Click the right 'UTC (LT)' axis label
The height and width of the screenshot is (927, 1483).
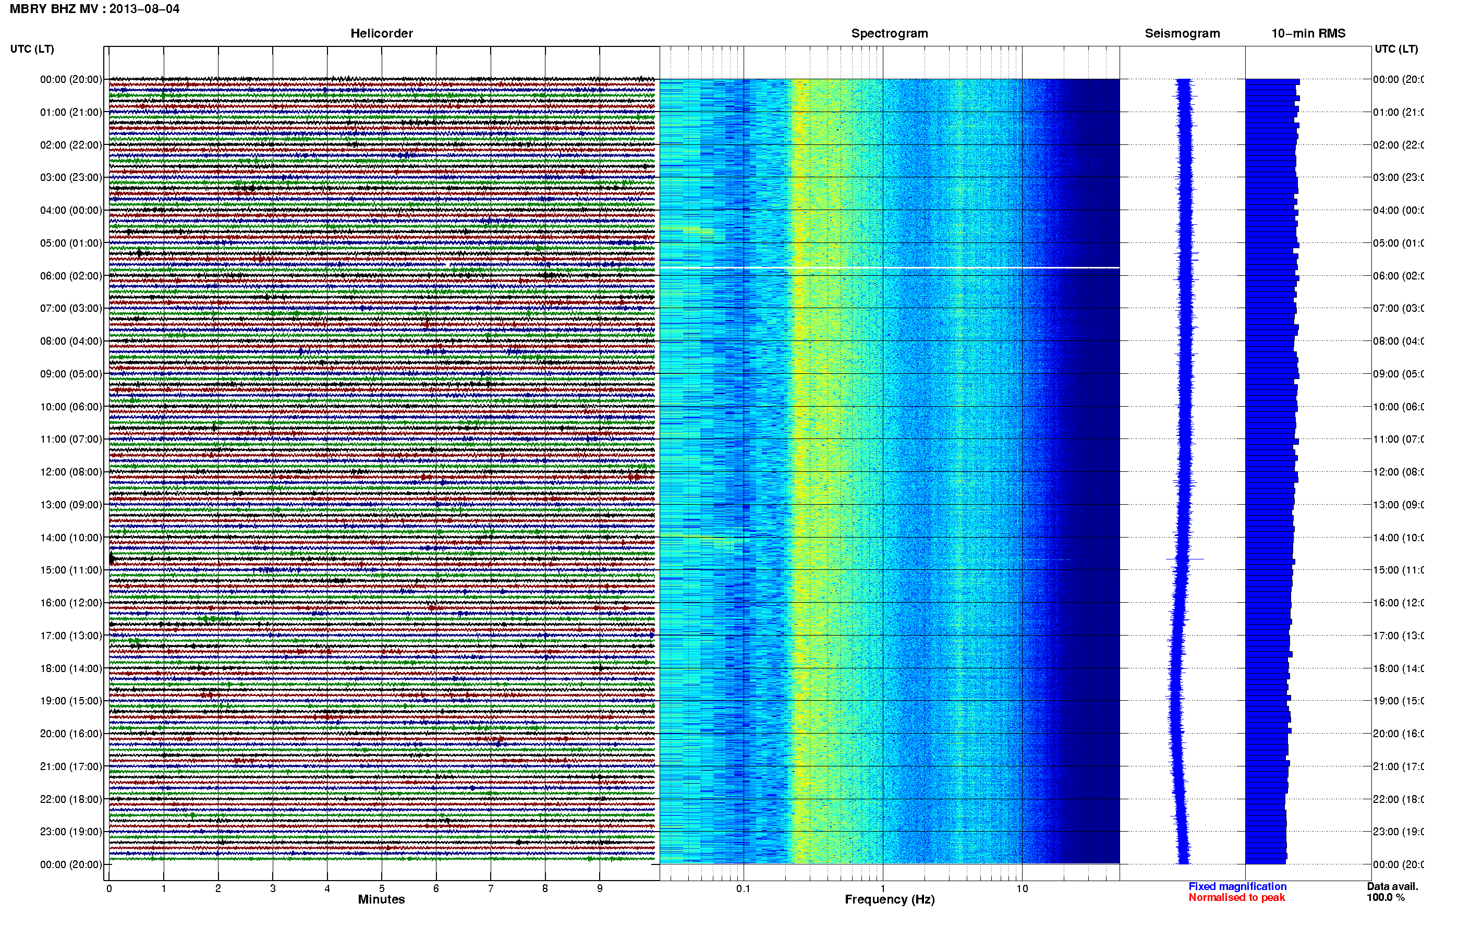coord(1396,48)
